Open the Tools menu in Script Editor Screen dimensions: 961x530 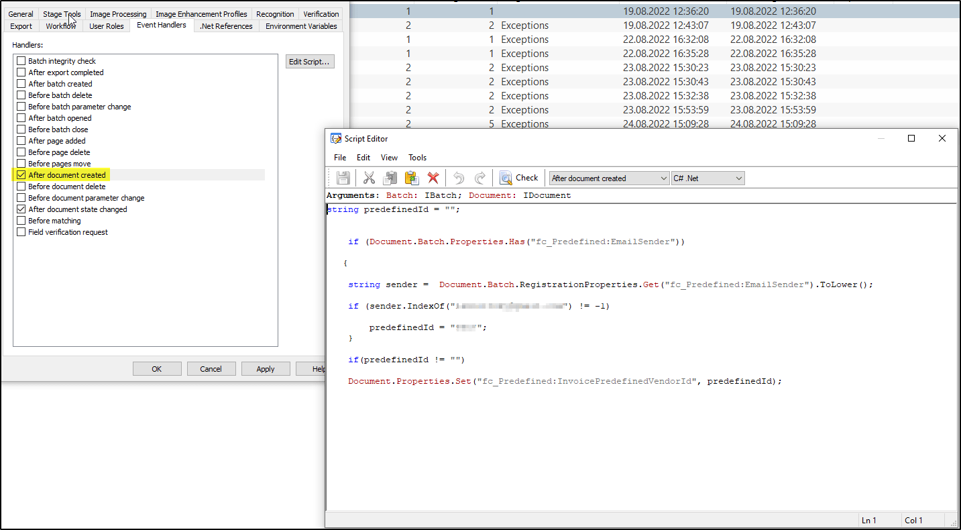[x=417, y=158]
